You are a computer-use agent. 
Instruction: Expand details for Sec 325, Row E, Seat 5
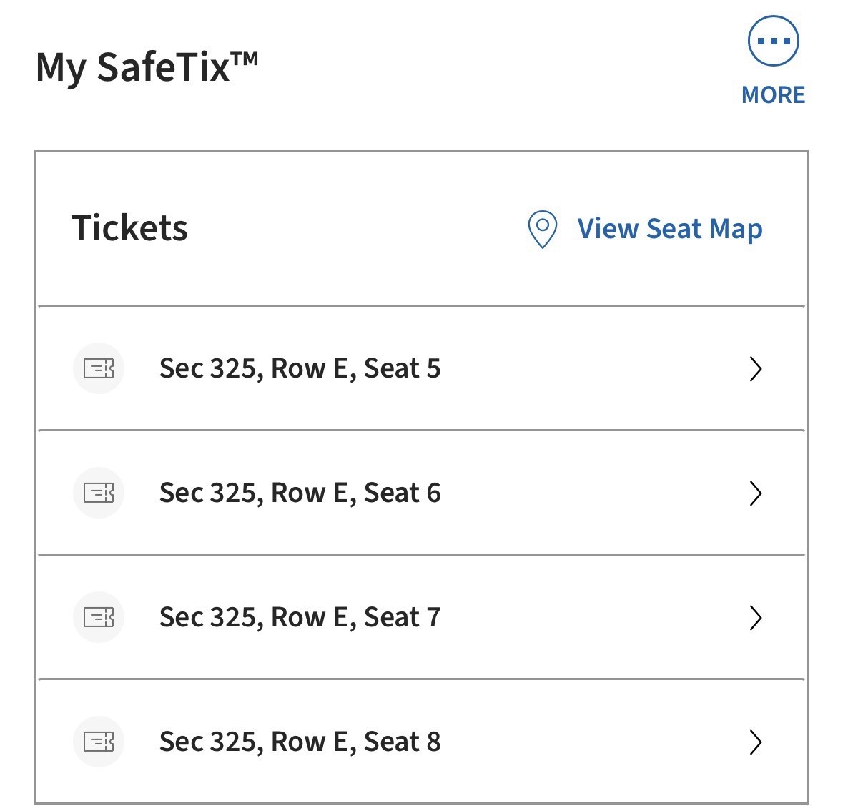coord(756,369)
